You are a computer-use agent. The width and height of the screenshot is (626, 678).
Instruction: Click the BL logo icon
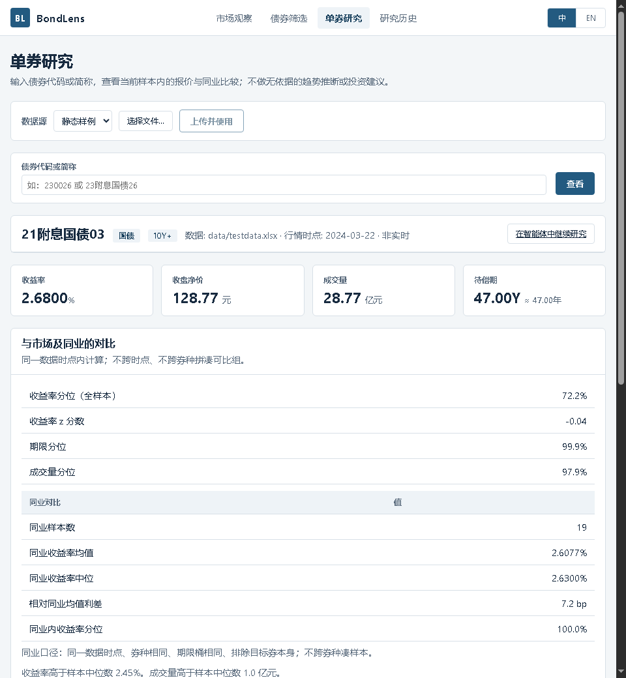pyautogui.click(x=20, y=18)
